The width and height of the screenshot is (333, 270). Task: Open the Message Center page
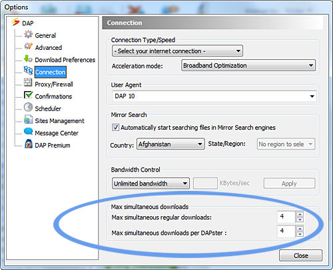click(x=57, y=133)
